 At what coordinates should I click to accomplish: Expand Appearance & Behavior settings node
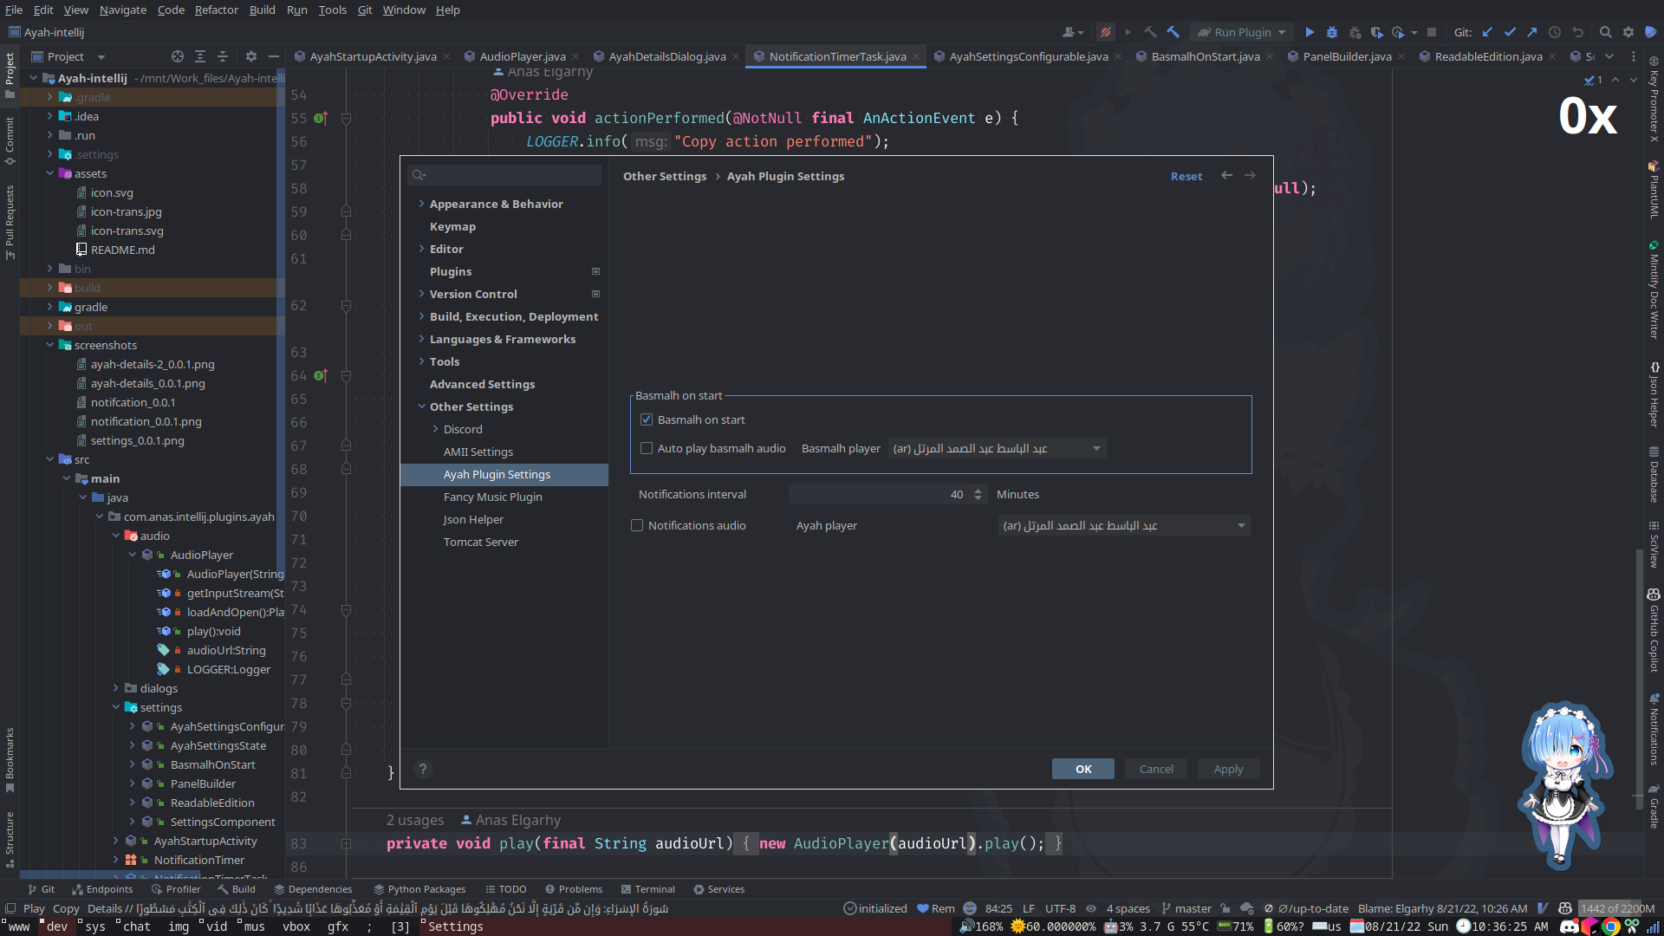click(421, 204)
